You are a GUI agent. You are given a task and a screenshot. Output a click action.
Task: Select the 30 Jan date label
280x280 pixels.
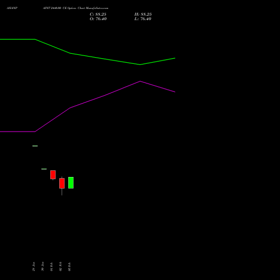pos(43,267)
